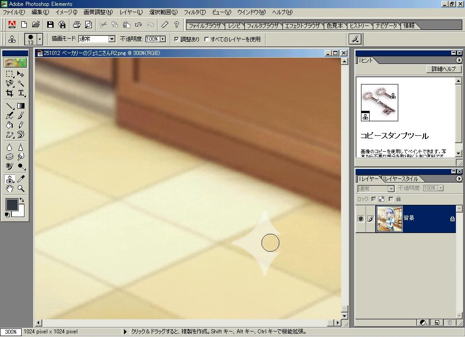This screenshot has height=337, width=465.
Task: Open the フィルタ(T) menu
Action: pos(194,12)
